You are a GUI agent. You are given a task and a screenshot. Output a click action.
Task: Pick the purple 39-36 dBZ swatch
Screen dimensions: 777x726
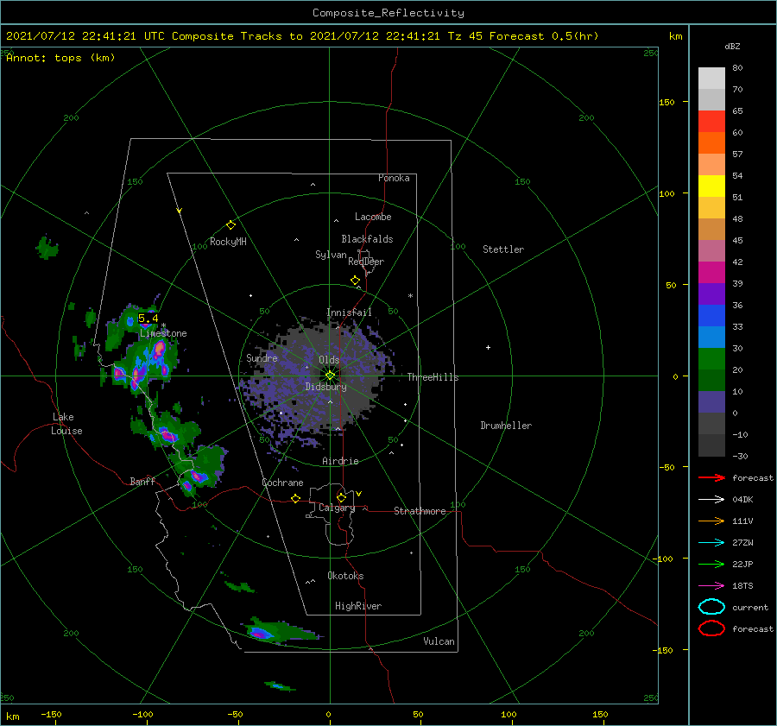[x=711, y=294]
